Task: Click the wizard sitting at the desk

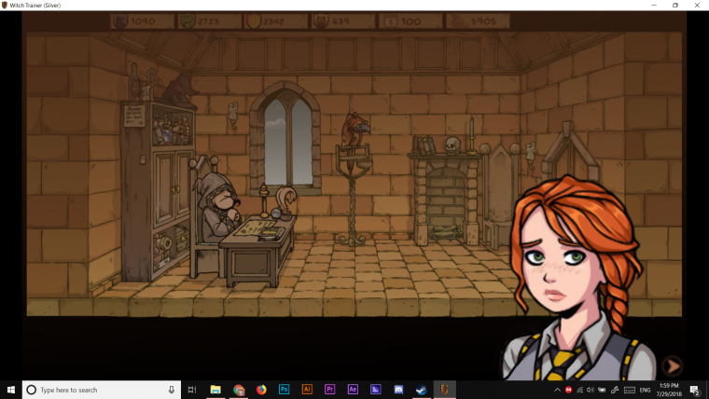Action: point(220,210)
